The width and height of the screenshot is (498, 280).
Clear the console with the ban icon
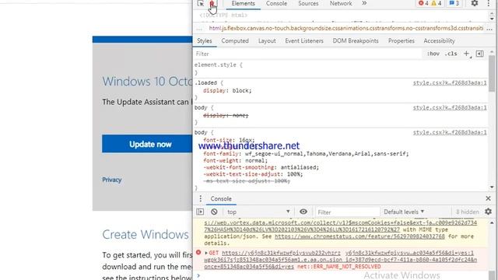click(x=214, y=212)
